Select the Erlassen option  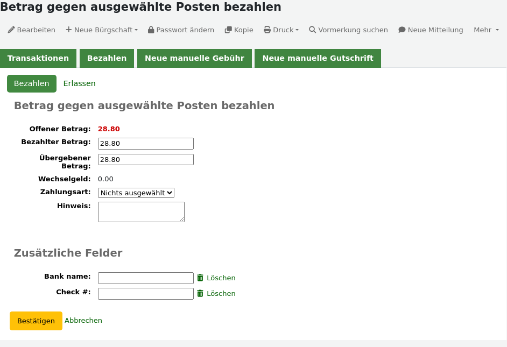coord(80,83)
